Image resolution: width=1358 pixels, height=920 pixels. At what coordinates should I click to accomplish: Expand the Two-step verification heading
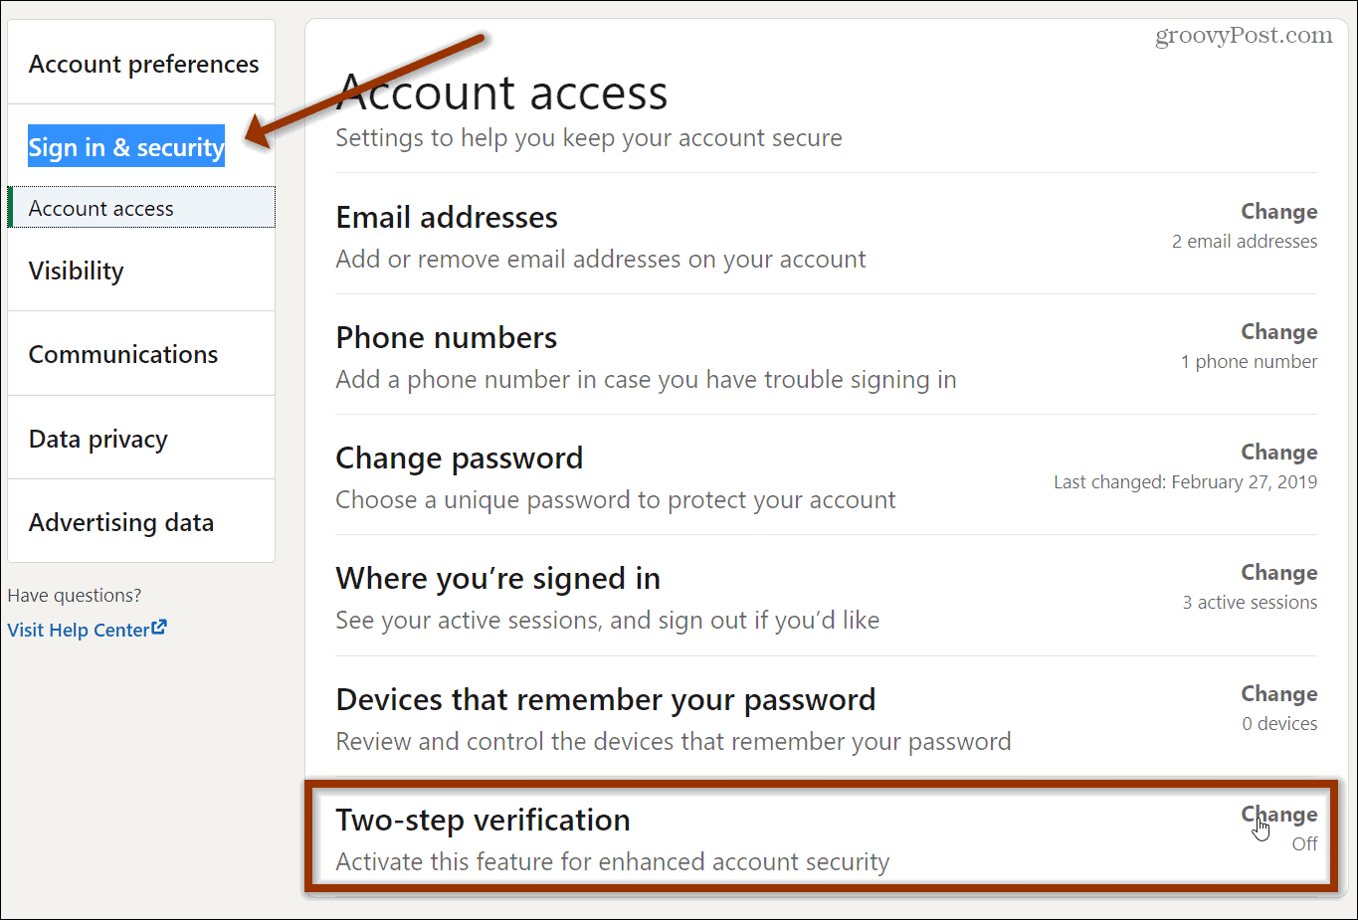(x=484, y=821)
